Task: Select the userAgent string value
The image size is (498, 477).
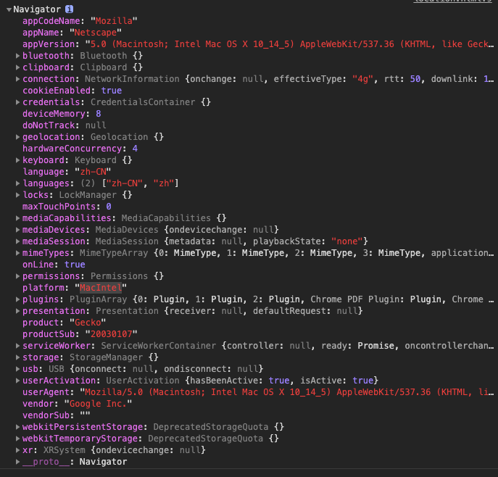Action: 287,392
